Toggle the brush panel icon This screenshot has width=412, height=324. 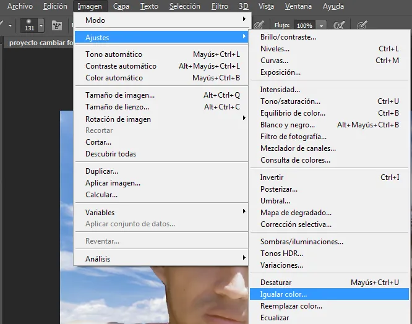tap(57, 25)
